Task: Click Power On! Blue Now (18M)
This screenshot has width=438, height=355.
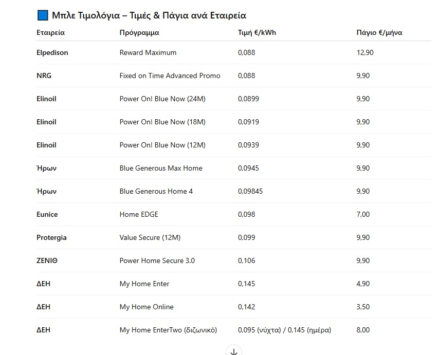Action: [162, 122]
